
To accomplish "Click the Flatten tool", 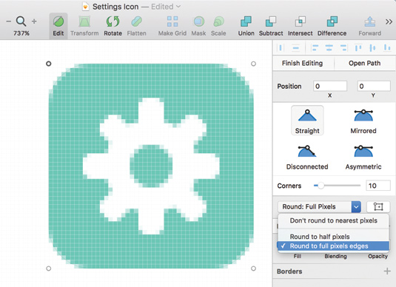I will point(137,26).
